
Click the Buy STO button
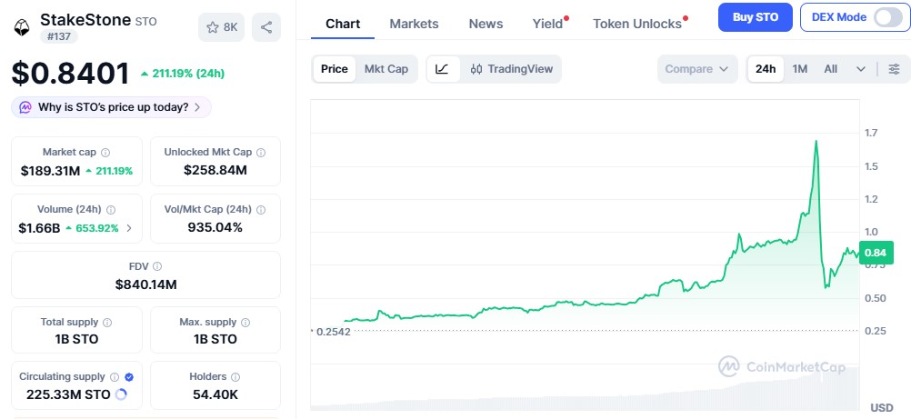(756, 17)
